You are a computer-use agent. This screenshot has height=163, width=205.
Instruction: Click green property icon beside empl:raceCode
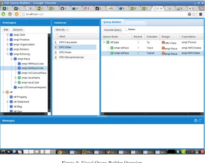click(19, 82)
